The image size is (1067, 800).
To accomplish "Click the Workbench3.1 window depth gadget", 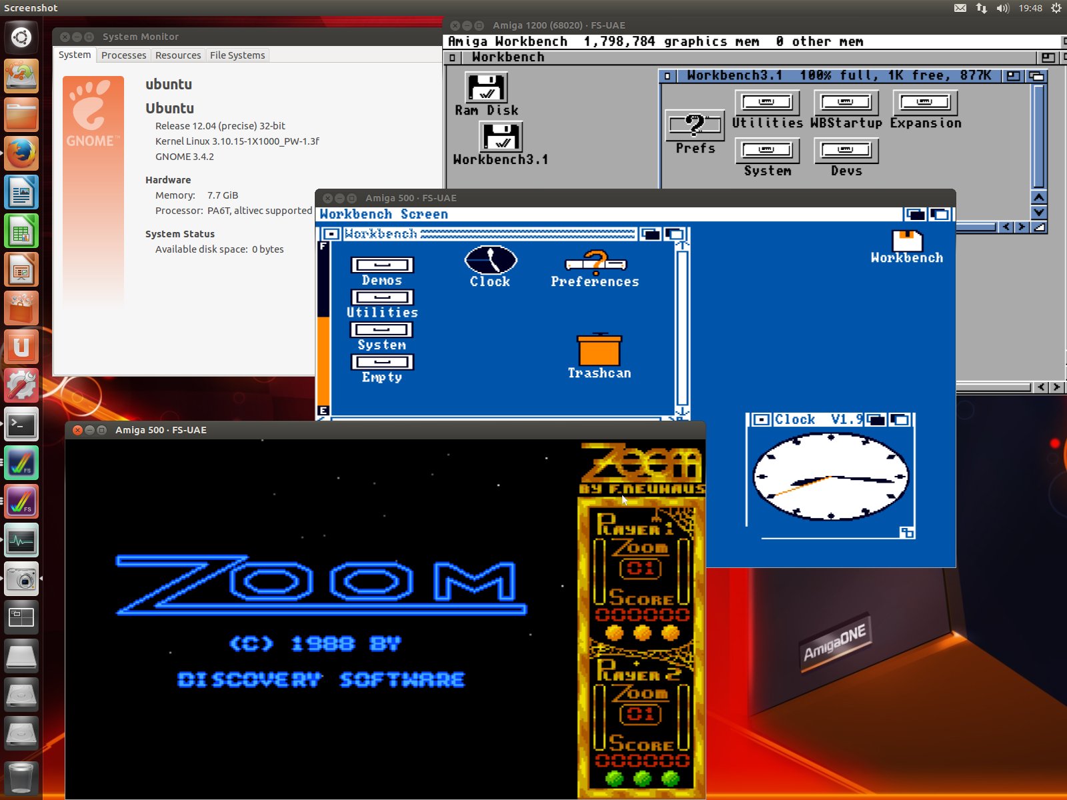I will tap(1037, 76).
